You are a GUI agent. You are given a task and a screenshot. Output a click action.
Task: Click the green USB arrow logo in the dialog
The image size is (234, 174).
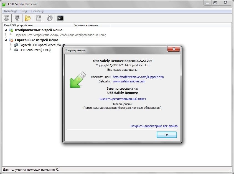[x=78, y=80]
